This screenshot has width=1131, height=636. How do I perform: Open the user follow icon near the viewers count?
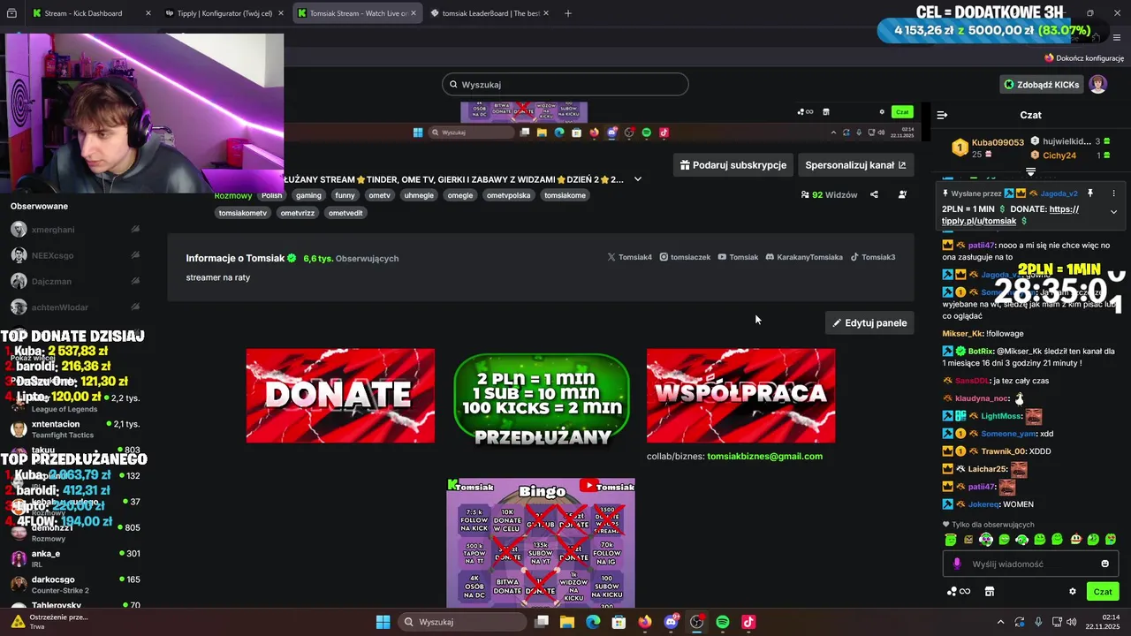902,194
